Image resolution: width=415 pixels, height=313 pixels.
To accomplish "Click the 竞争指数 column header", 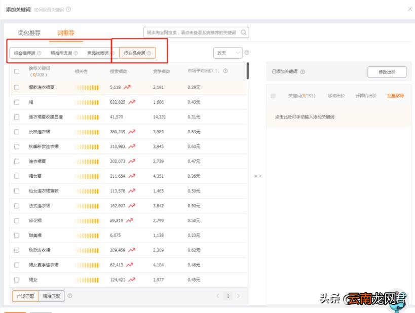I will point(162,71).
